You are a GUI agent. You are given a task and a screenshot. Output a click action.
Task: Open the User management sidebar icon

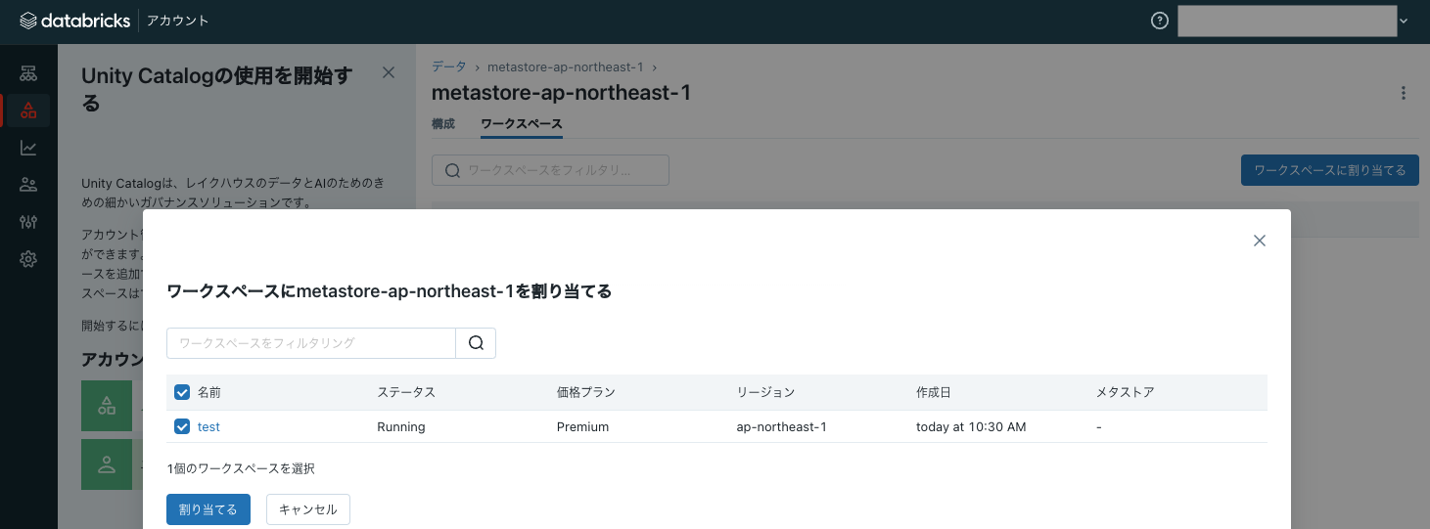pyautogui.click(x=28, y=185)
